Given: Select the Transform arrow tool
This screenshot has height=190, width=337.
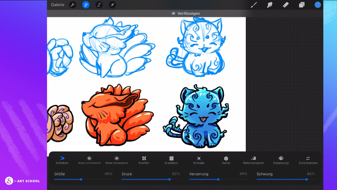Looking at the screenshot, I should point(112,5).
